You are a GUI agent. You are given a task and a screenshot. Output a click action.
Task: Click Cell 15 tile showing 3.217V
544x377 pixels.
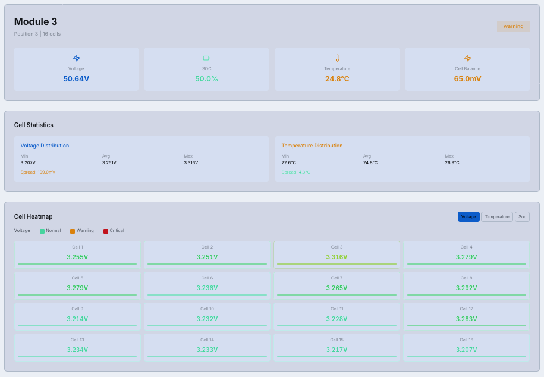pyautogui.click(x=337, y=347)
